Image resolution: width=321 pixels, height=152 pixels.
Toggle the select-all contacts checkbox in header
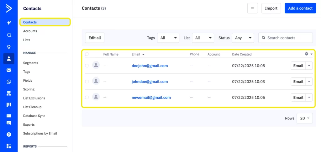(x=87, y=54)
